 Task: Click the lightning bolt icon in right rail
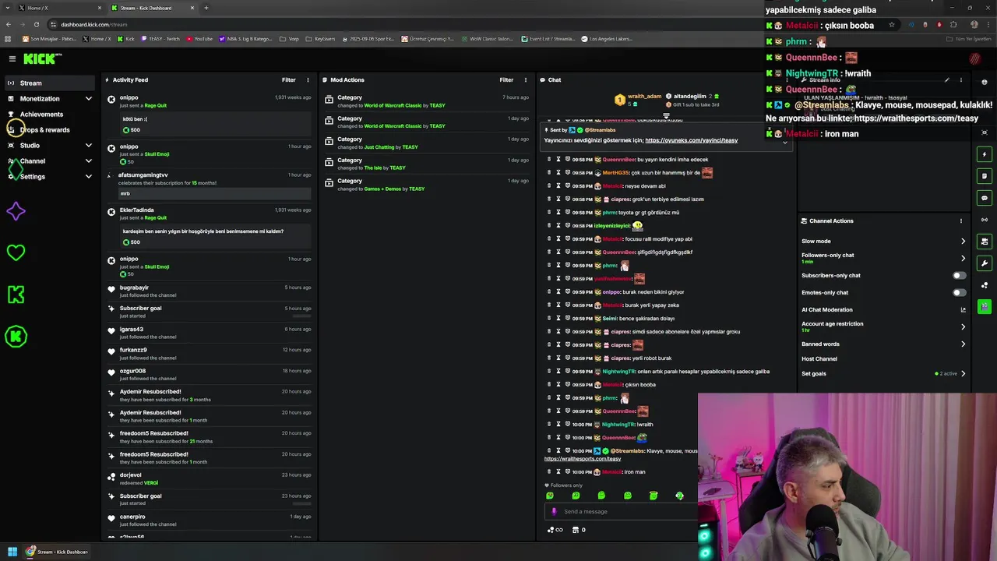coord(985,154)
